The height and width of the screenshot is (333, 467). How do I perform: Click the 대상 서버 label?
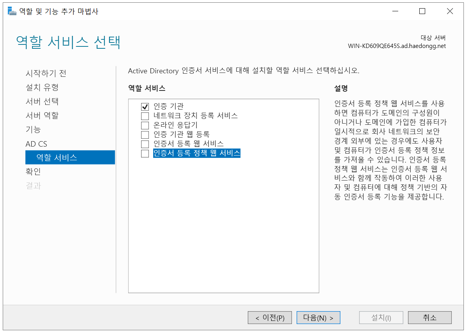pyautogui.click(x=433, y=38)
